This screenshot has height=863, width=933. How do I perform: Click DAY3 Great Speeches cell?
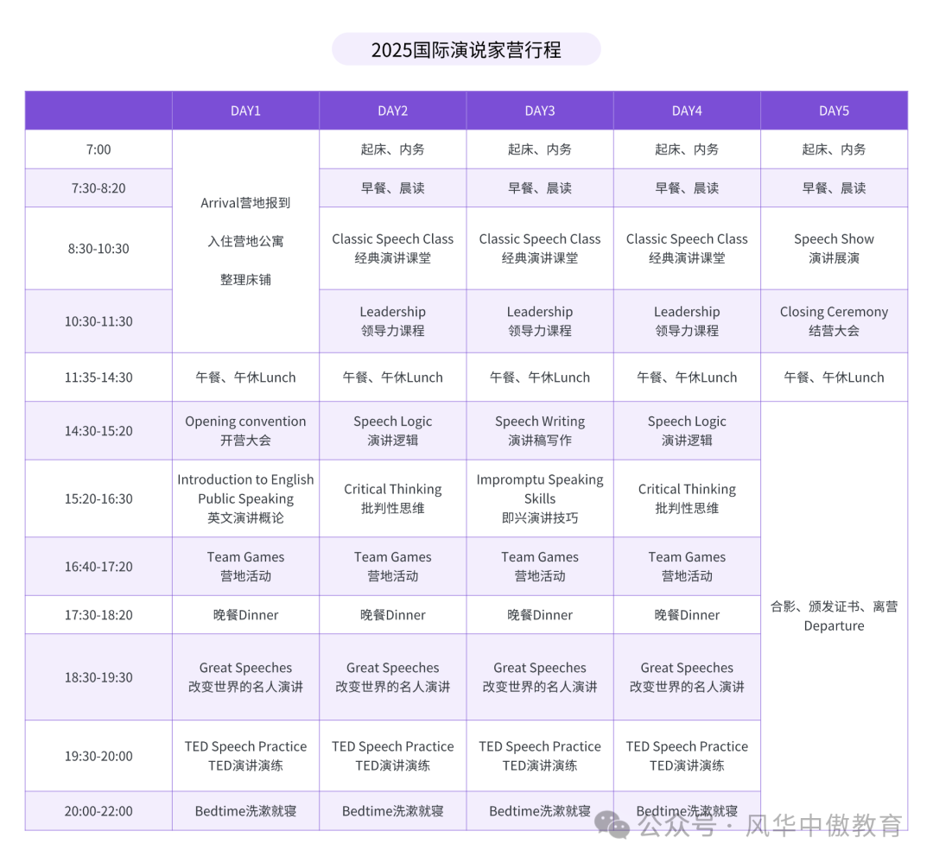point(540,677)
